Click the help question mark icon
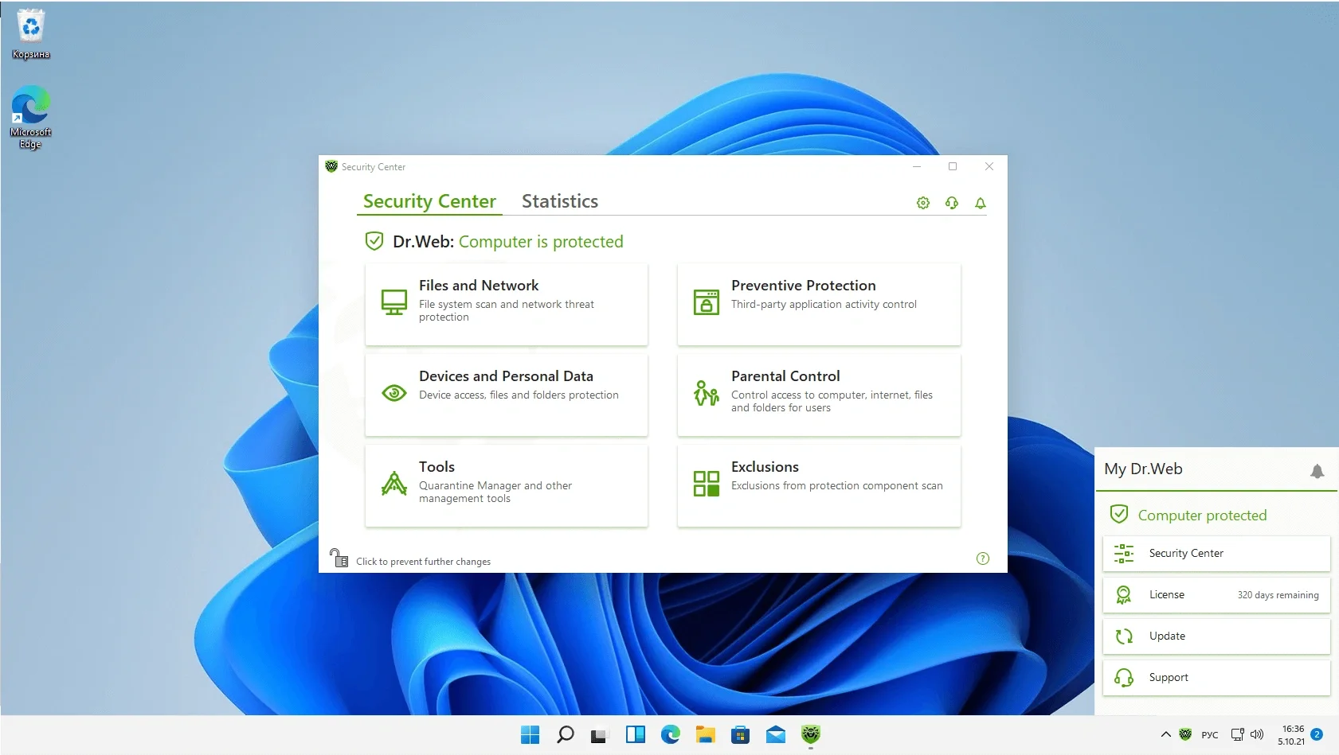 (982, 558)
